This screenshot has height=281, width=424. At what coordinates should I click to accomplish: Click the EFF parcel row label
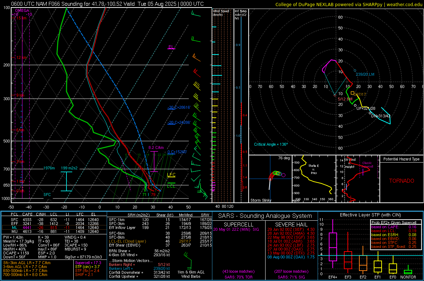[15, 224]
